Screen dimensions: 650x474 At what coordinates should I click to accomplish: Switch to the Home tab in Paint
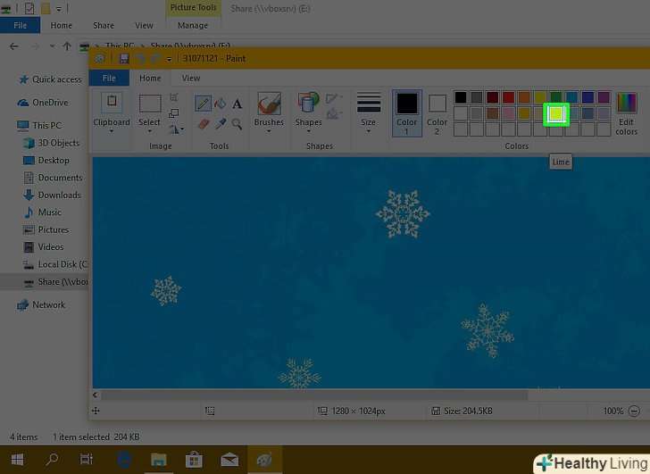[150, 78]
